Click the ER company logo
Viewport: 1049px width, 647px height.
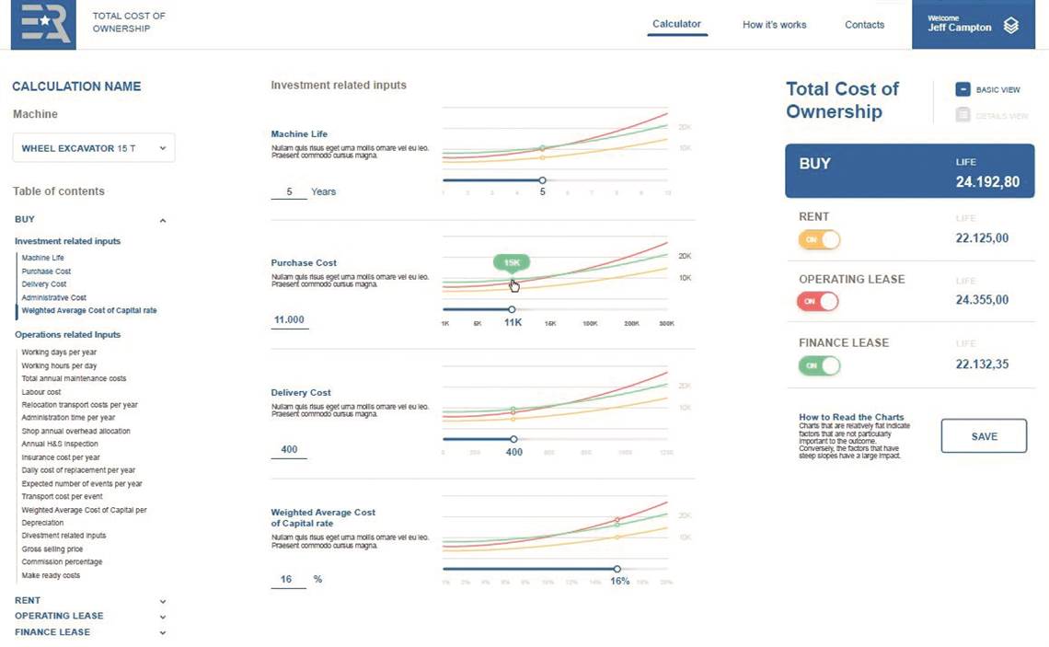point(43,24)
